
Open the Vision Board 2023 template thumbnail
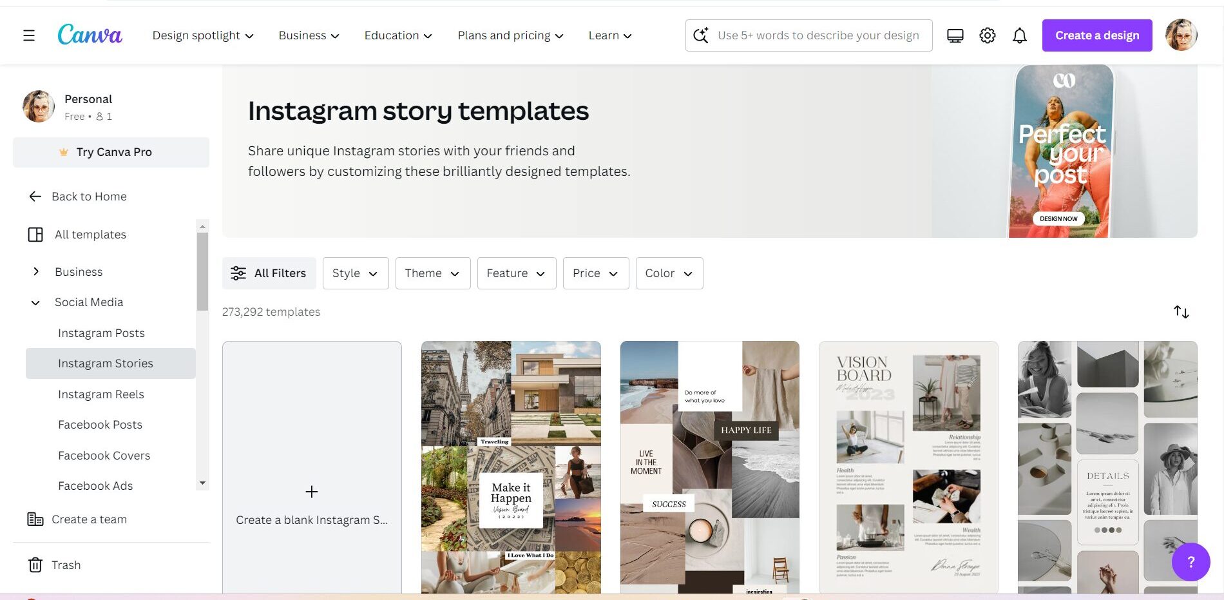[908, 467]
